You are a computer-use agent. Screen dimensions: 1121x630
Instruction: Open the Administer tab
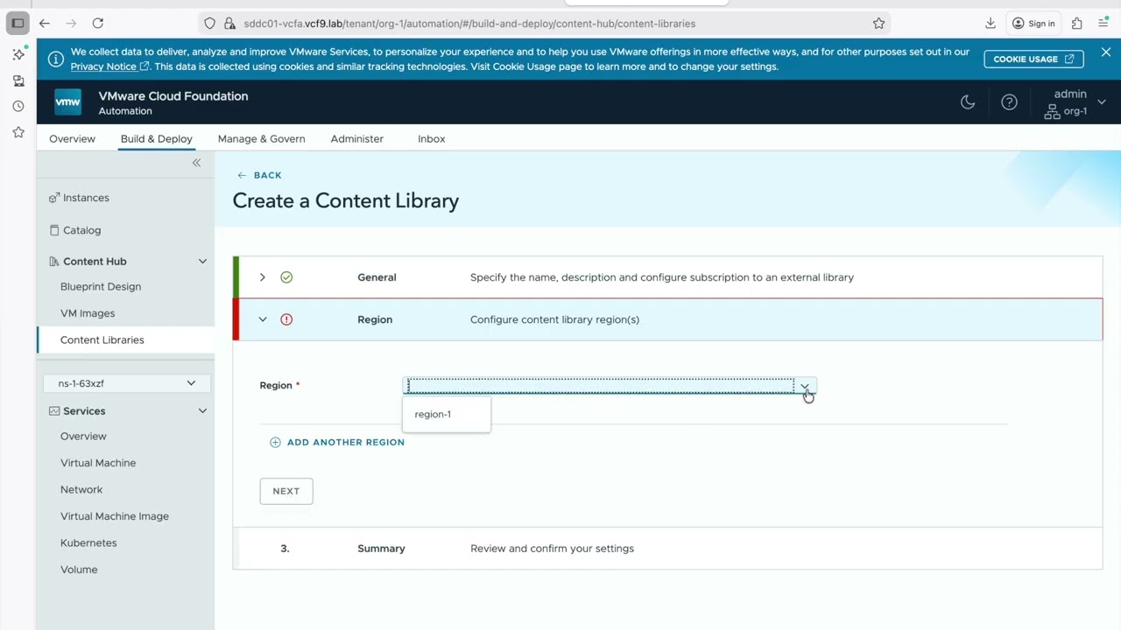356,138
